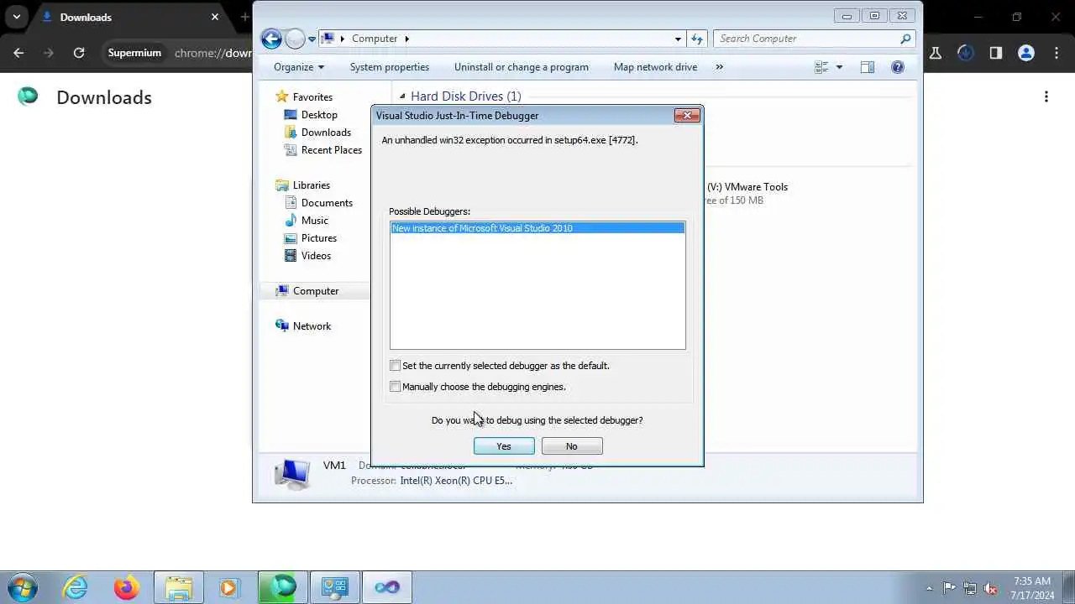Change your view in Explorer
1075x604 pixels.
click(821, 67)
